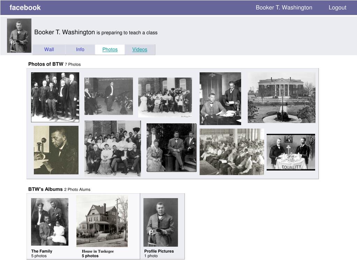
Task: Switch to the Info tab
Action: pyautogui.click(x=80, y=50)
